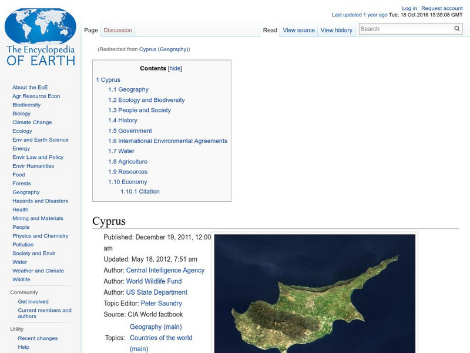Open Recent changes under Utility
The image size is (470, 353).
click(38, 338)
